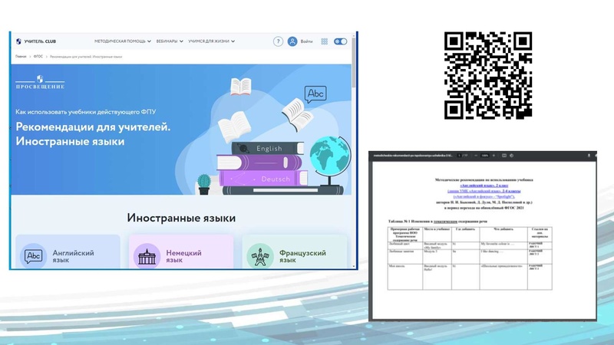Image resolution: width=614 pixels, height=345 pixels.
Task: Click the PDF zoom percentage field
Action: (x=485, y=156)
